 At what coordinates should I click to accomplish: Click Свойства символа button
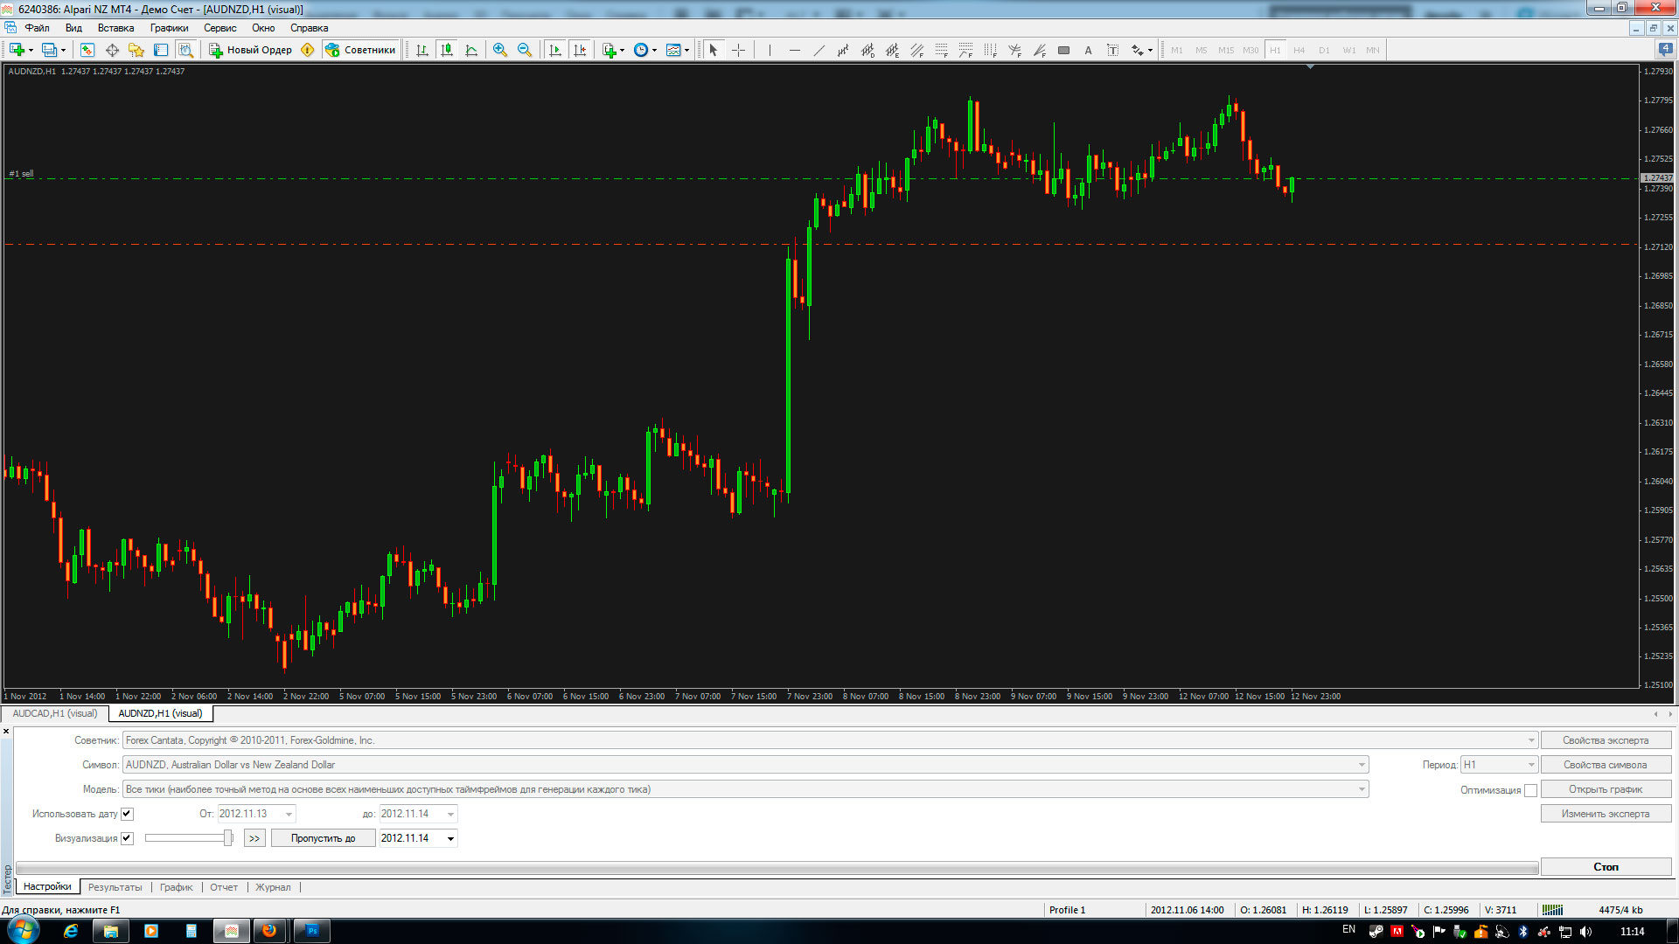tap(1606, 765)
